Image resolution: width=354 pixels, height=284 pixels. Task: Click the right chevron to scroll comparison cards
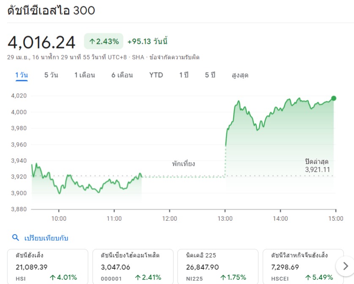click(x=346, y=266)
